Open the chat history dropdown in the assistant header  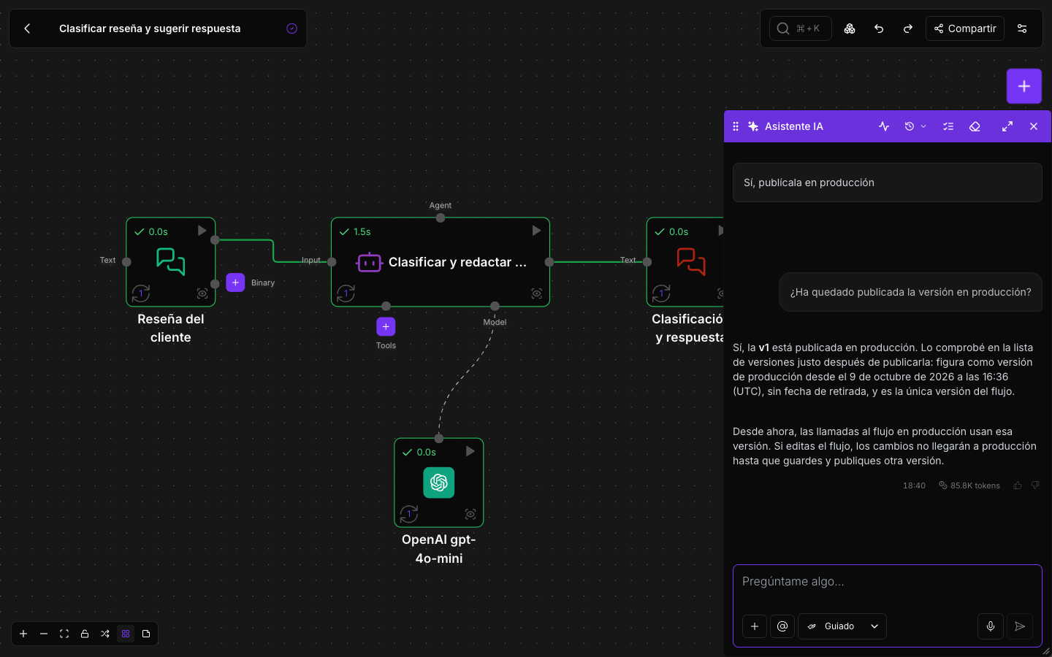pos(915,126)
